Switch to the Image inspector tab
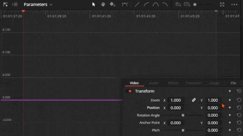The image size is (243, 136). pos(214,83)
